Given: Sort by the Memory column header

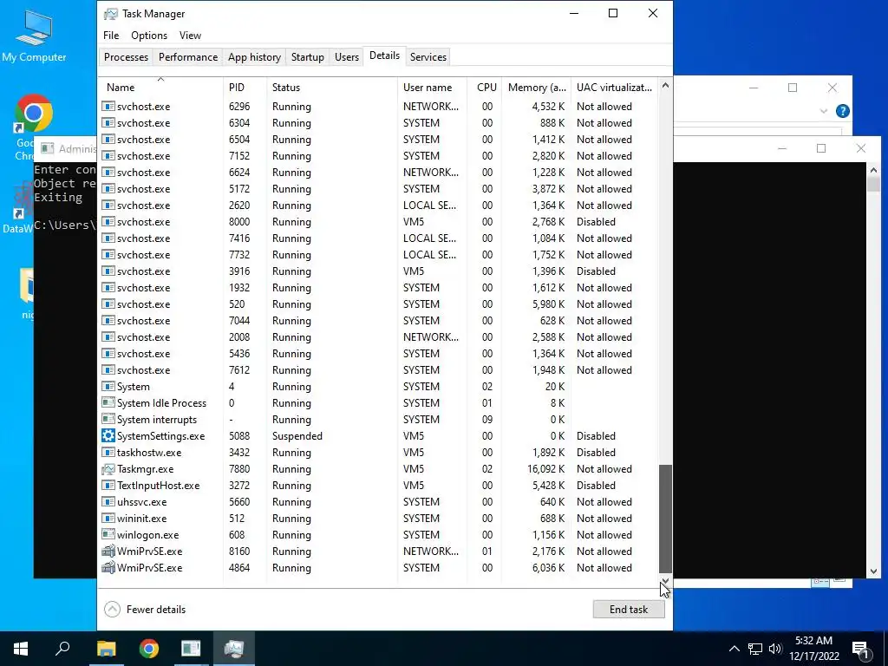Looking at the screenshot, I should tap(536, 88).
